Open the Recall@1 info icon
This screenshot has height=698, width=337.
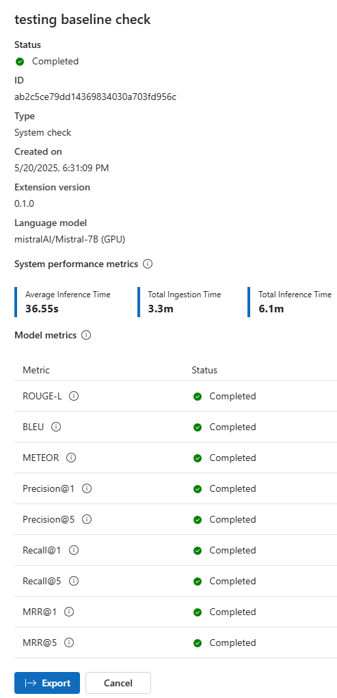74,550
